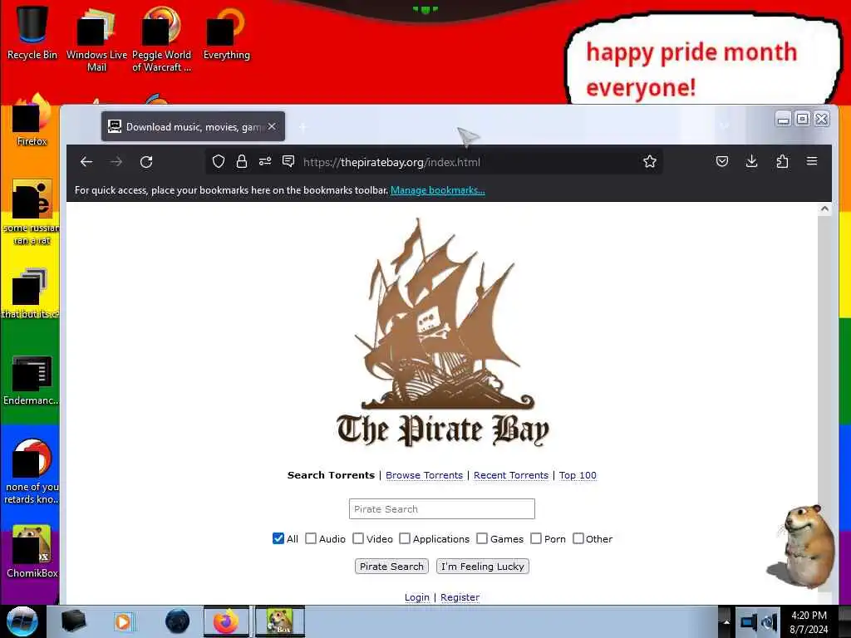Viewport: 851px width, 638px height.
Task: Open the Login link
Action: [x=417, y=597]
